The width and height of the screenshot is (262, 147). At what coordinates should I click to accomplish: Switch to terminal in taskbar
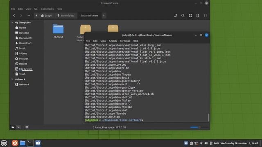click(30, 143)
